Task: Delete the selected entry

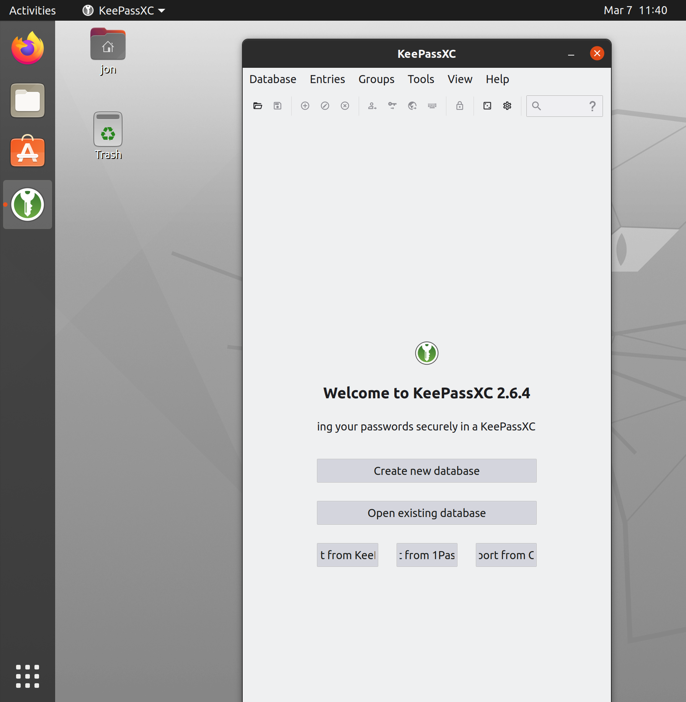Action: (345, 106)
